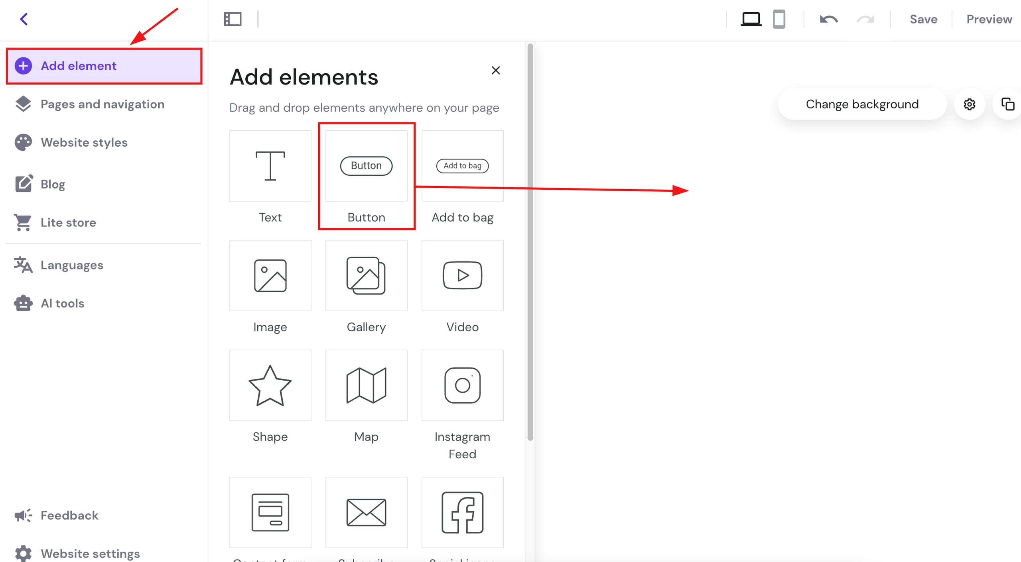The image size is (1021, 562).
Task: Open Pages and navigation menu
Action: tap(102, 104)
